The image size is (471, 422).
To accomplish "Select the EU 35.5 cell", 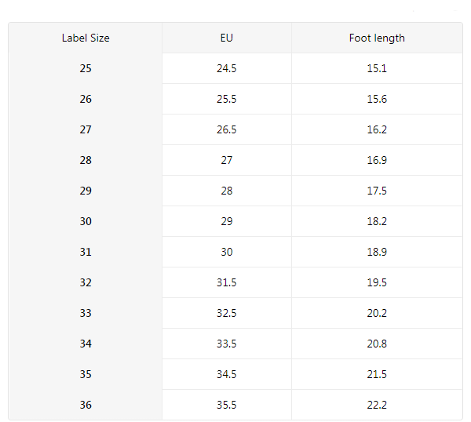I will [x=227, y=405].
